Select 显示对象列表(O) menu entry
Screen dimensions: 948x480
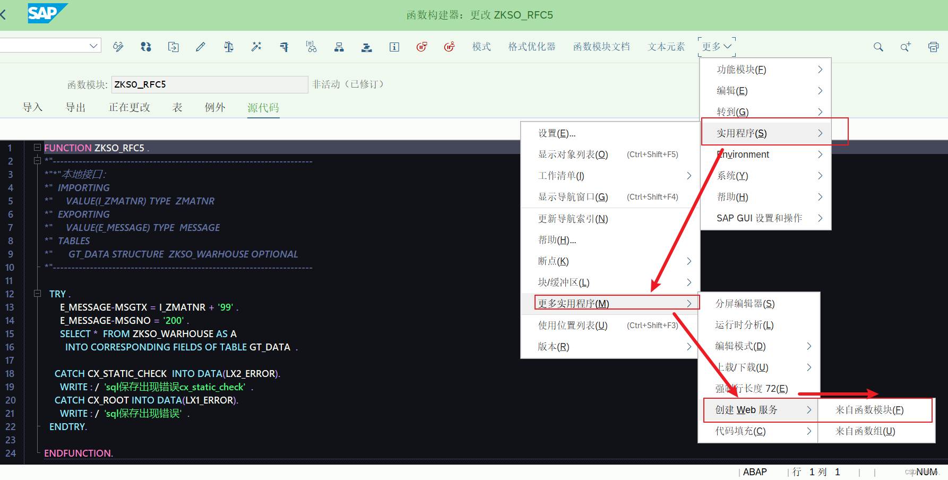click(x=610, y=155)
